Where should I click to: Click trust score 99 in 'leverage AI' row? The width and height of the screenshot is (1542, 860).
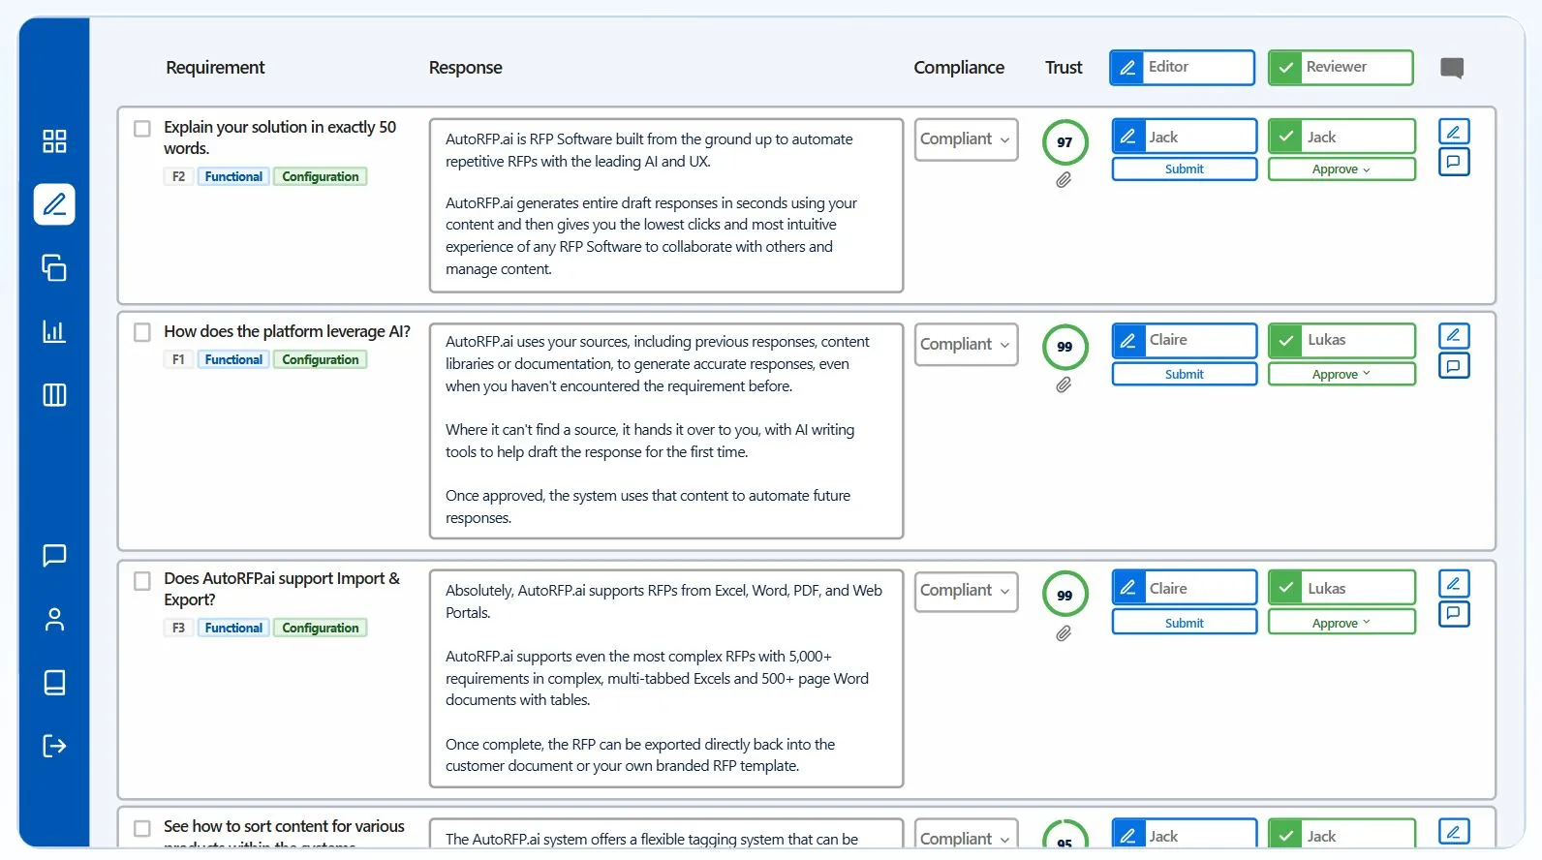pos(1064,347)
